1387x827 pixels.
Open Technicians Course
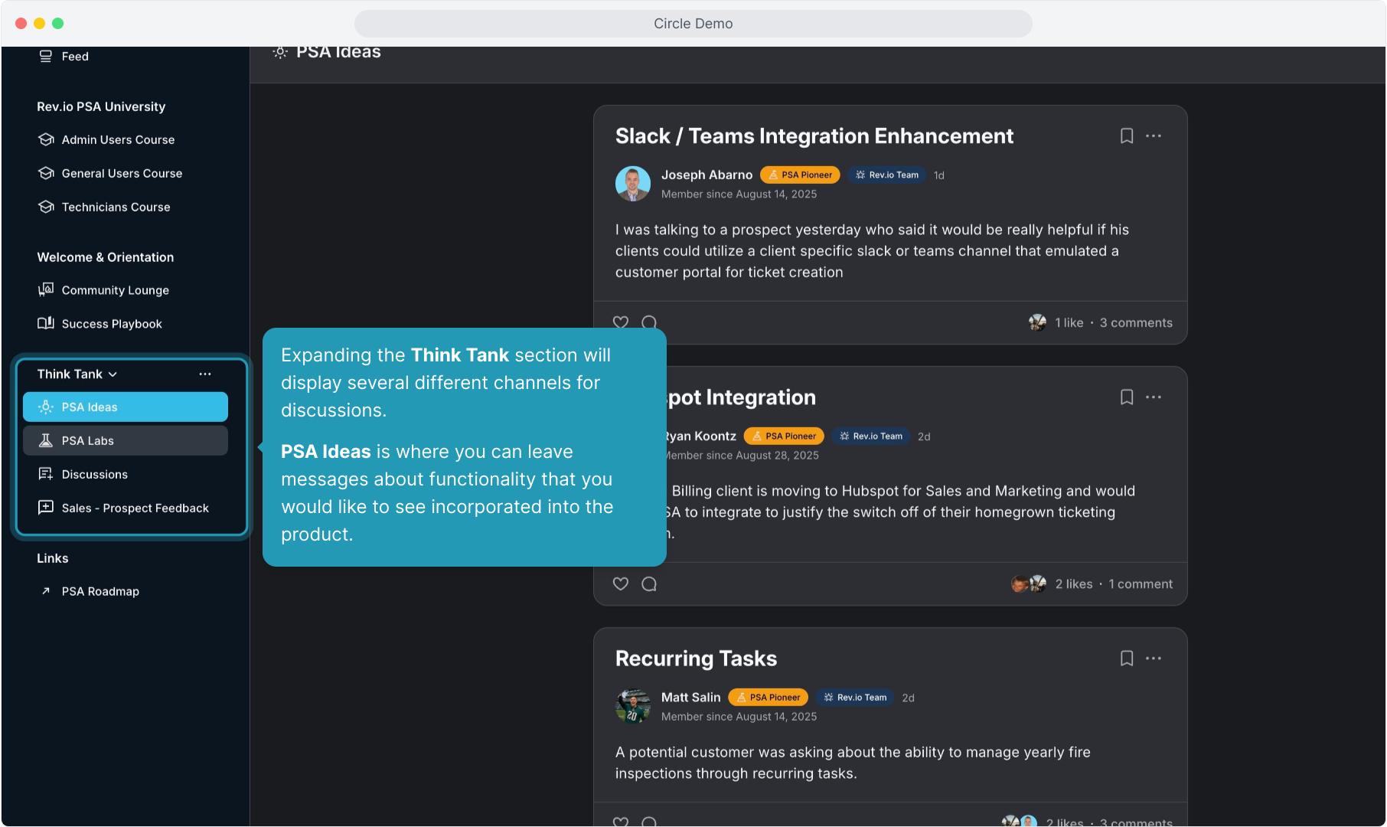tap(116, 208)
